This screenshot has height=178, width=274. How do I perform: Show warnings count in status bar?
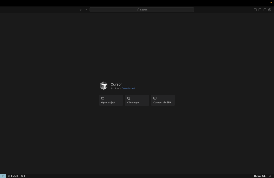(x=16, y=176)
